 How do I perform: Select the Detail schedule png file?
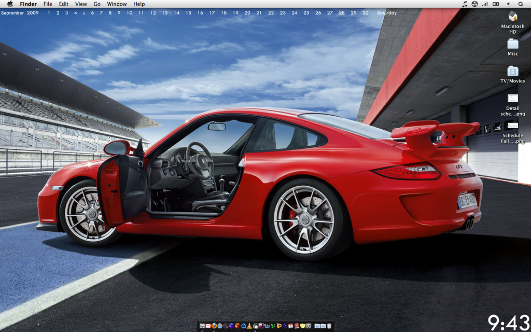click(513, 99)
